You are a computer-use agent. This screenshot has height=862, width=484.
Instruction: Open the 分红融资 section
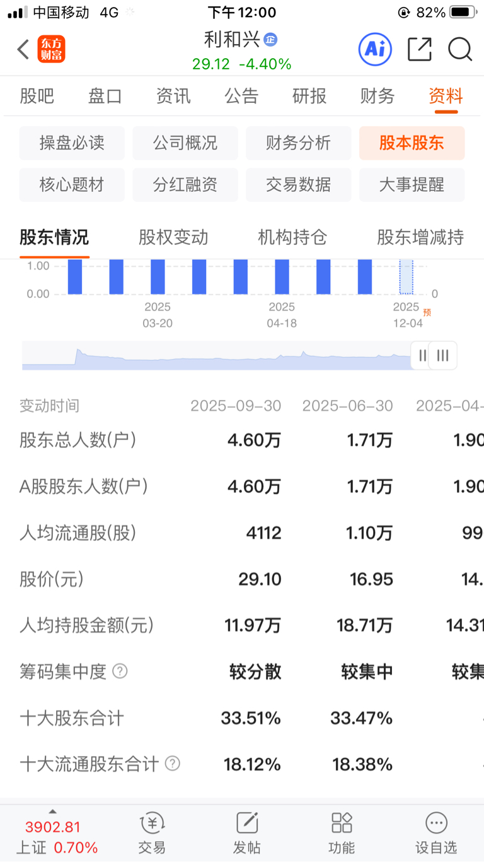click(x=185, y=185)
